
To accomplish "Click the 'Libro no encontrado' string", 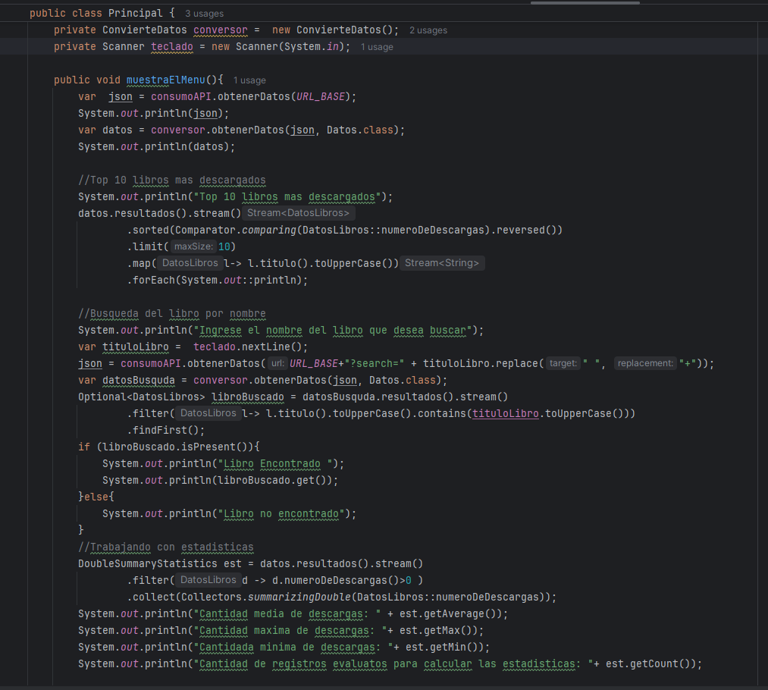I will click(281, 513).
